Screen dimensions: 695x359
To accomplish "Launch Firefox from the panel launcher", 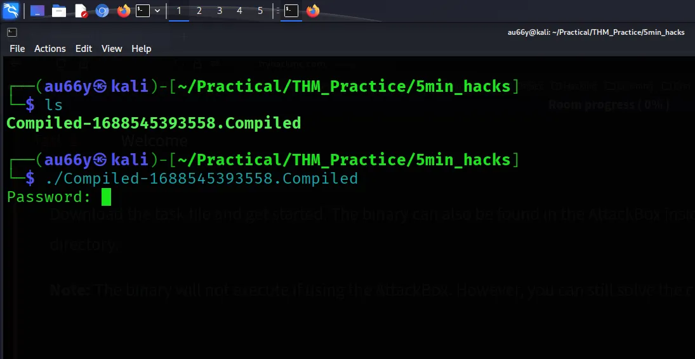I will [x=124, y=11].
